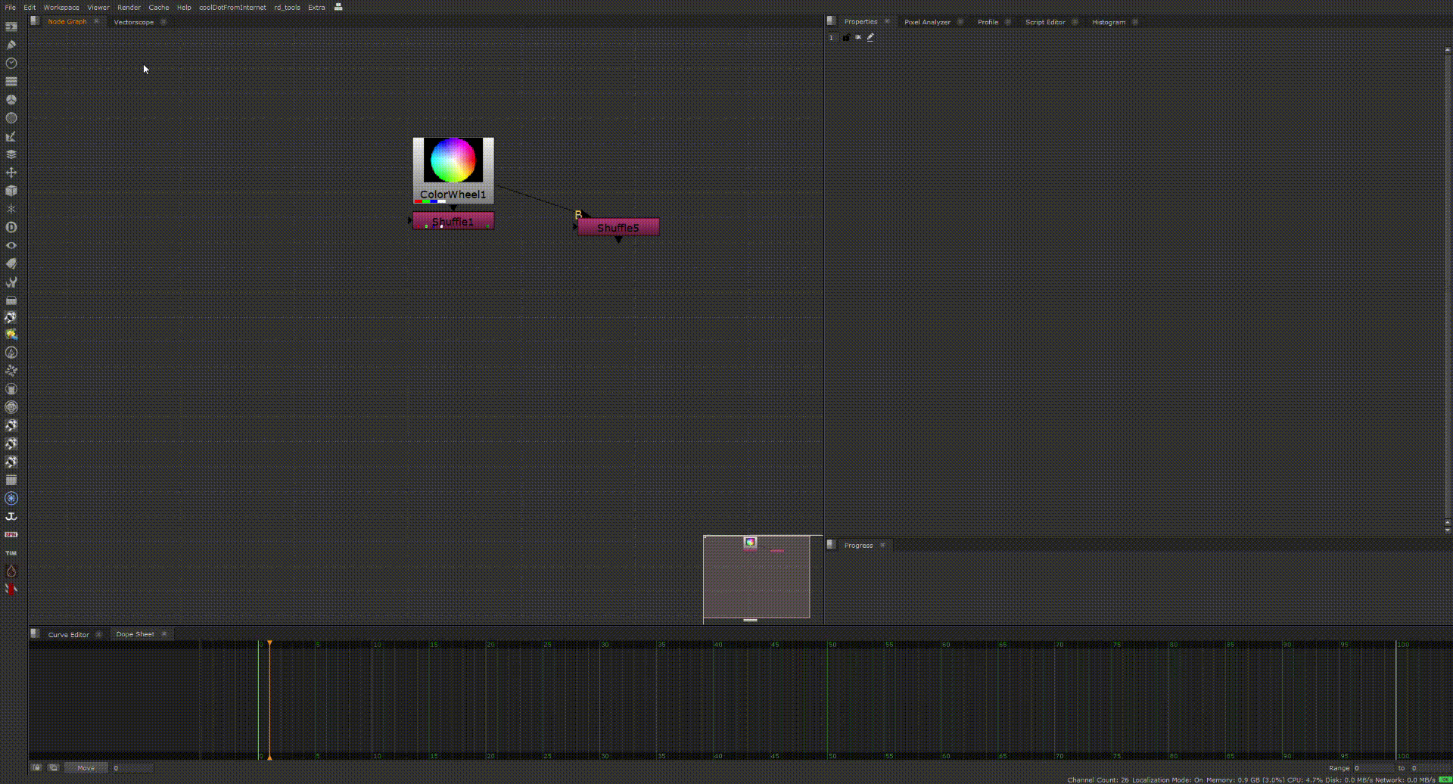The height and width of the screenshot is (784, 1453).
Task: Select the Shuffle1 node
Action: pyautogui.click(x=453, y=221)
